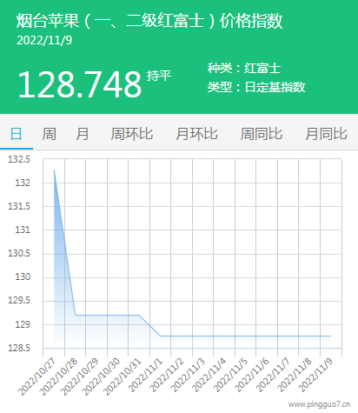Screen dimensions: 358x413
Task: Switch to 周同比 weekly year-on-year tab
Action: [262, 134]
